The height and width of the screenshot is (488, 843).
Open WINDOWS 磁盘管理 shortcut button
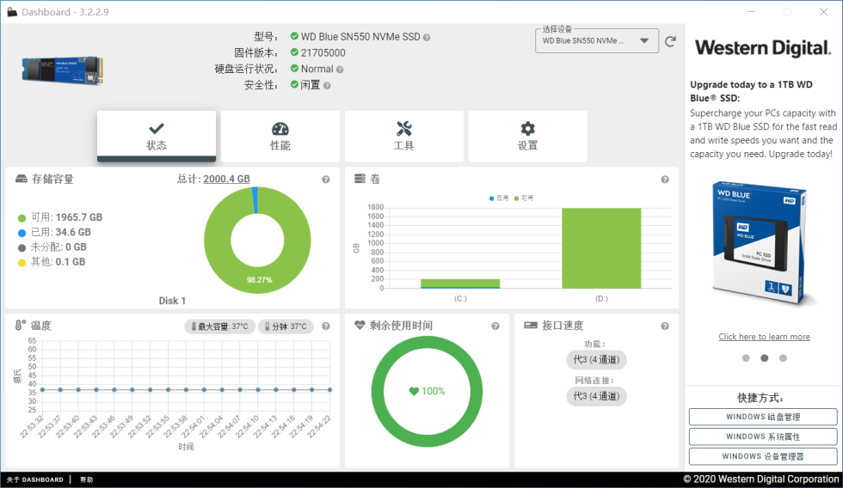[763, 417]
